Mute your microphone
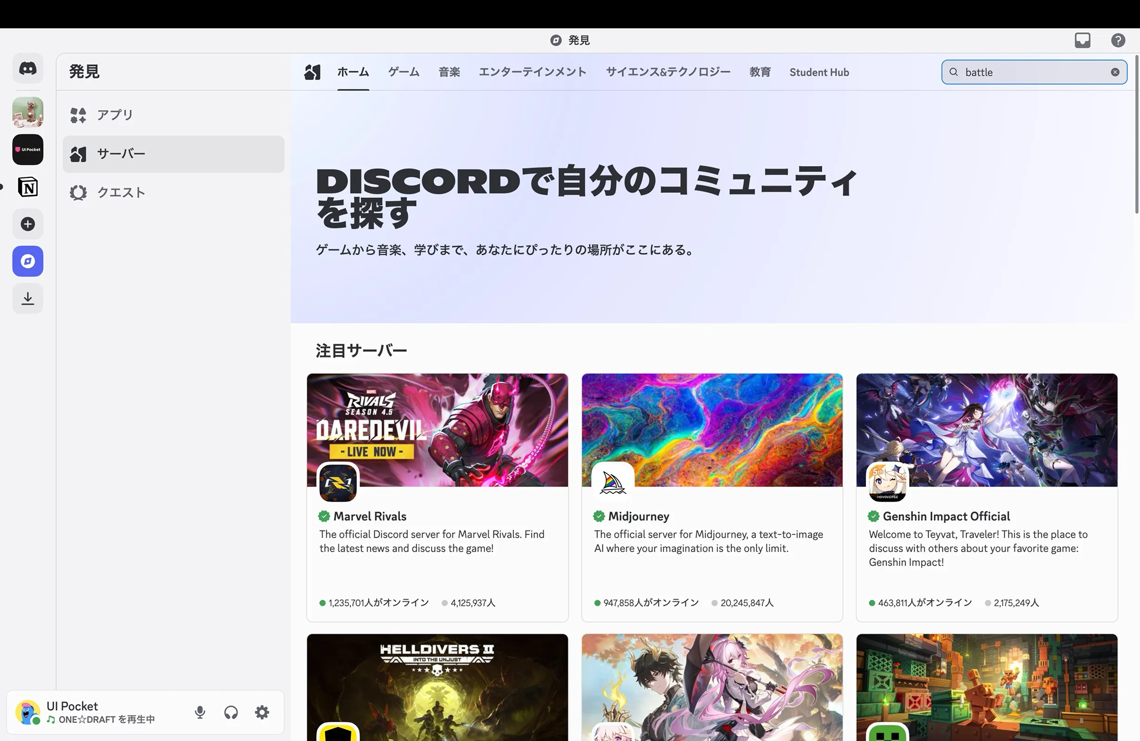The image size is (1140, 741). coord(200,712)
